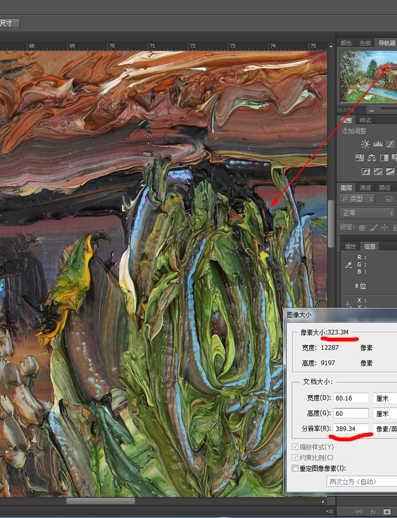Click the link layers icon
The width and height of the screenshot is (397, 518).
(x=358, y=511)
